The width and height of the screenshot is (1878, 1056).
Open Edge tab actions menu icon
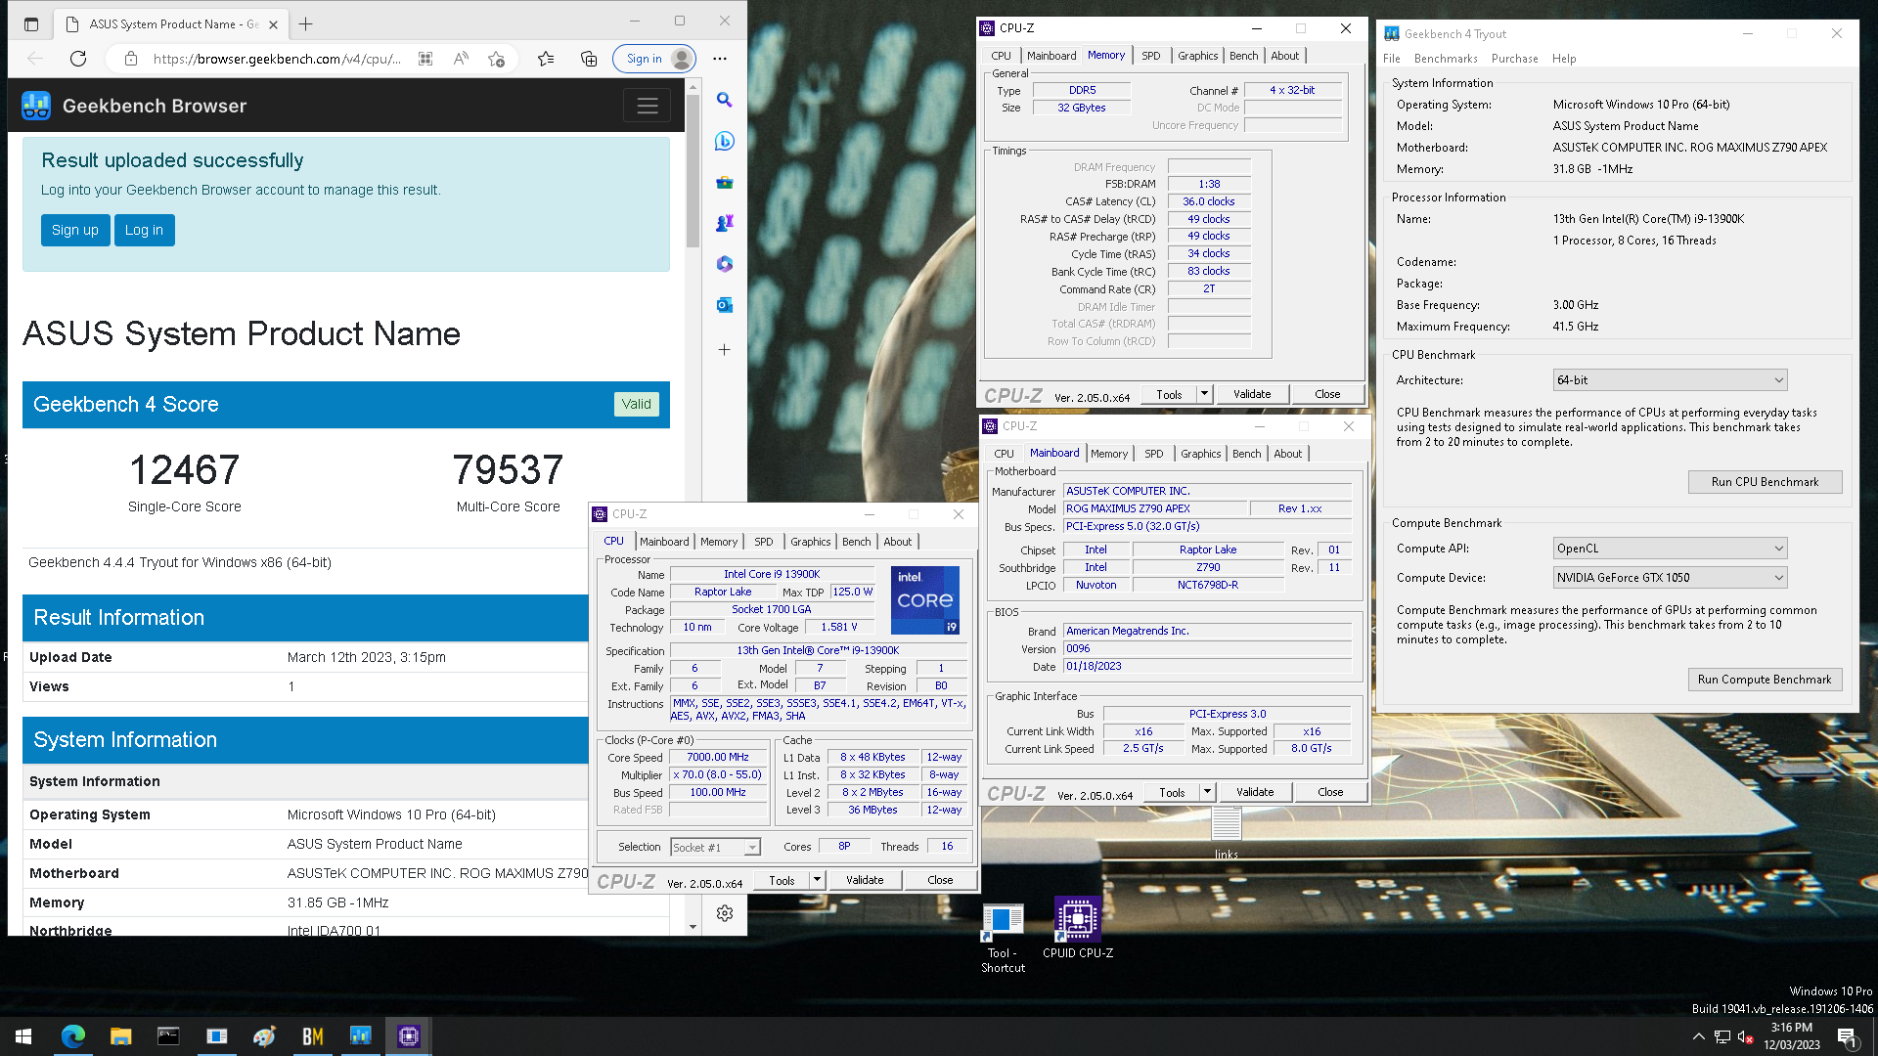click(31, 23)
